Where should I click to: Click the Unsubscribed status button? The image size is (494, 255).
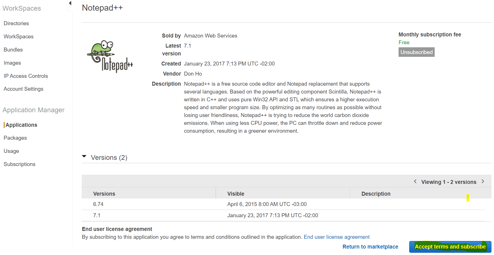416,52
